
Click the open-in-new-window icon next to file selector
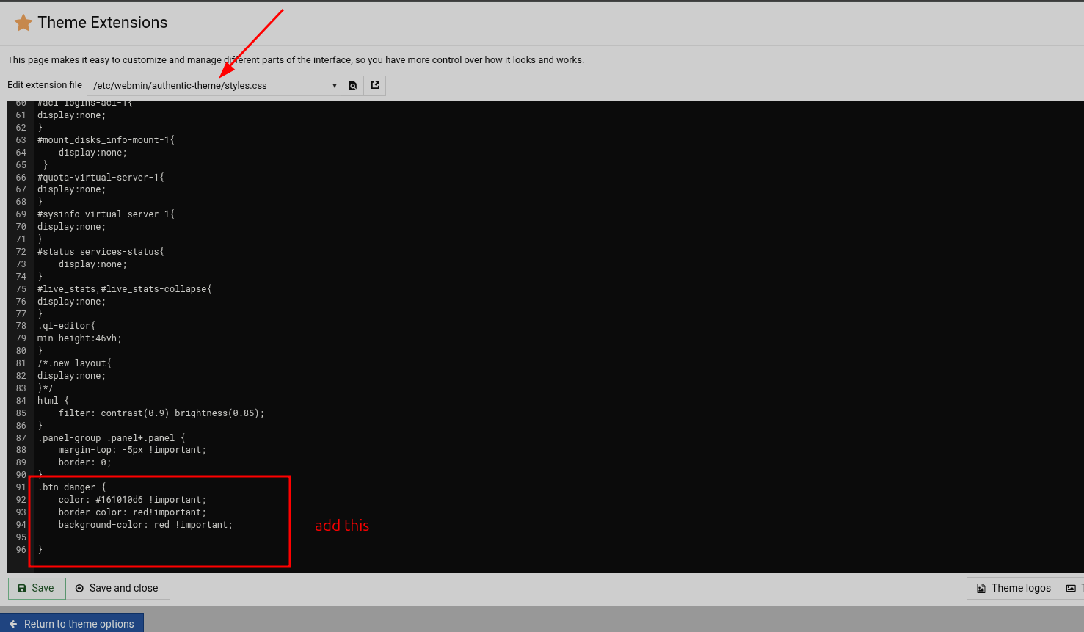click(x=375, y=86)
